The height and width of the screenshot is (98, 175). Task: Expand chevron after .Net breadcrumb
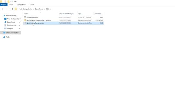pyautogui.click(x=51, y=9)
